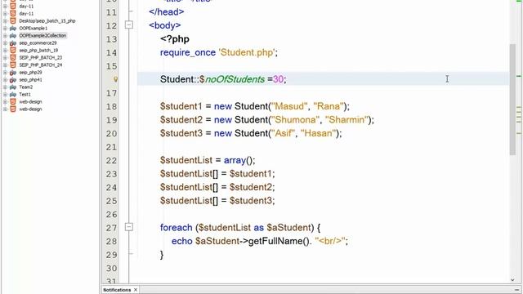Click the HTML5 icon beside seip_php_batch_19
Viewport: 523px width, 294px height.
pyautogui.click(x=13, y=51)
